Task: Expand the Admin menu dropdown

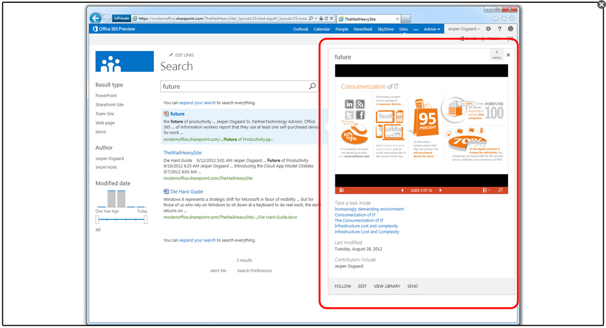Action: 432,29
